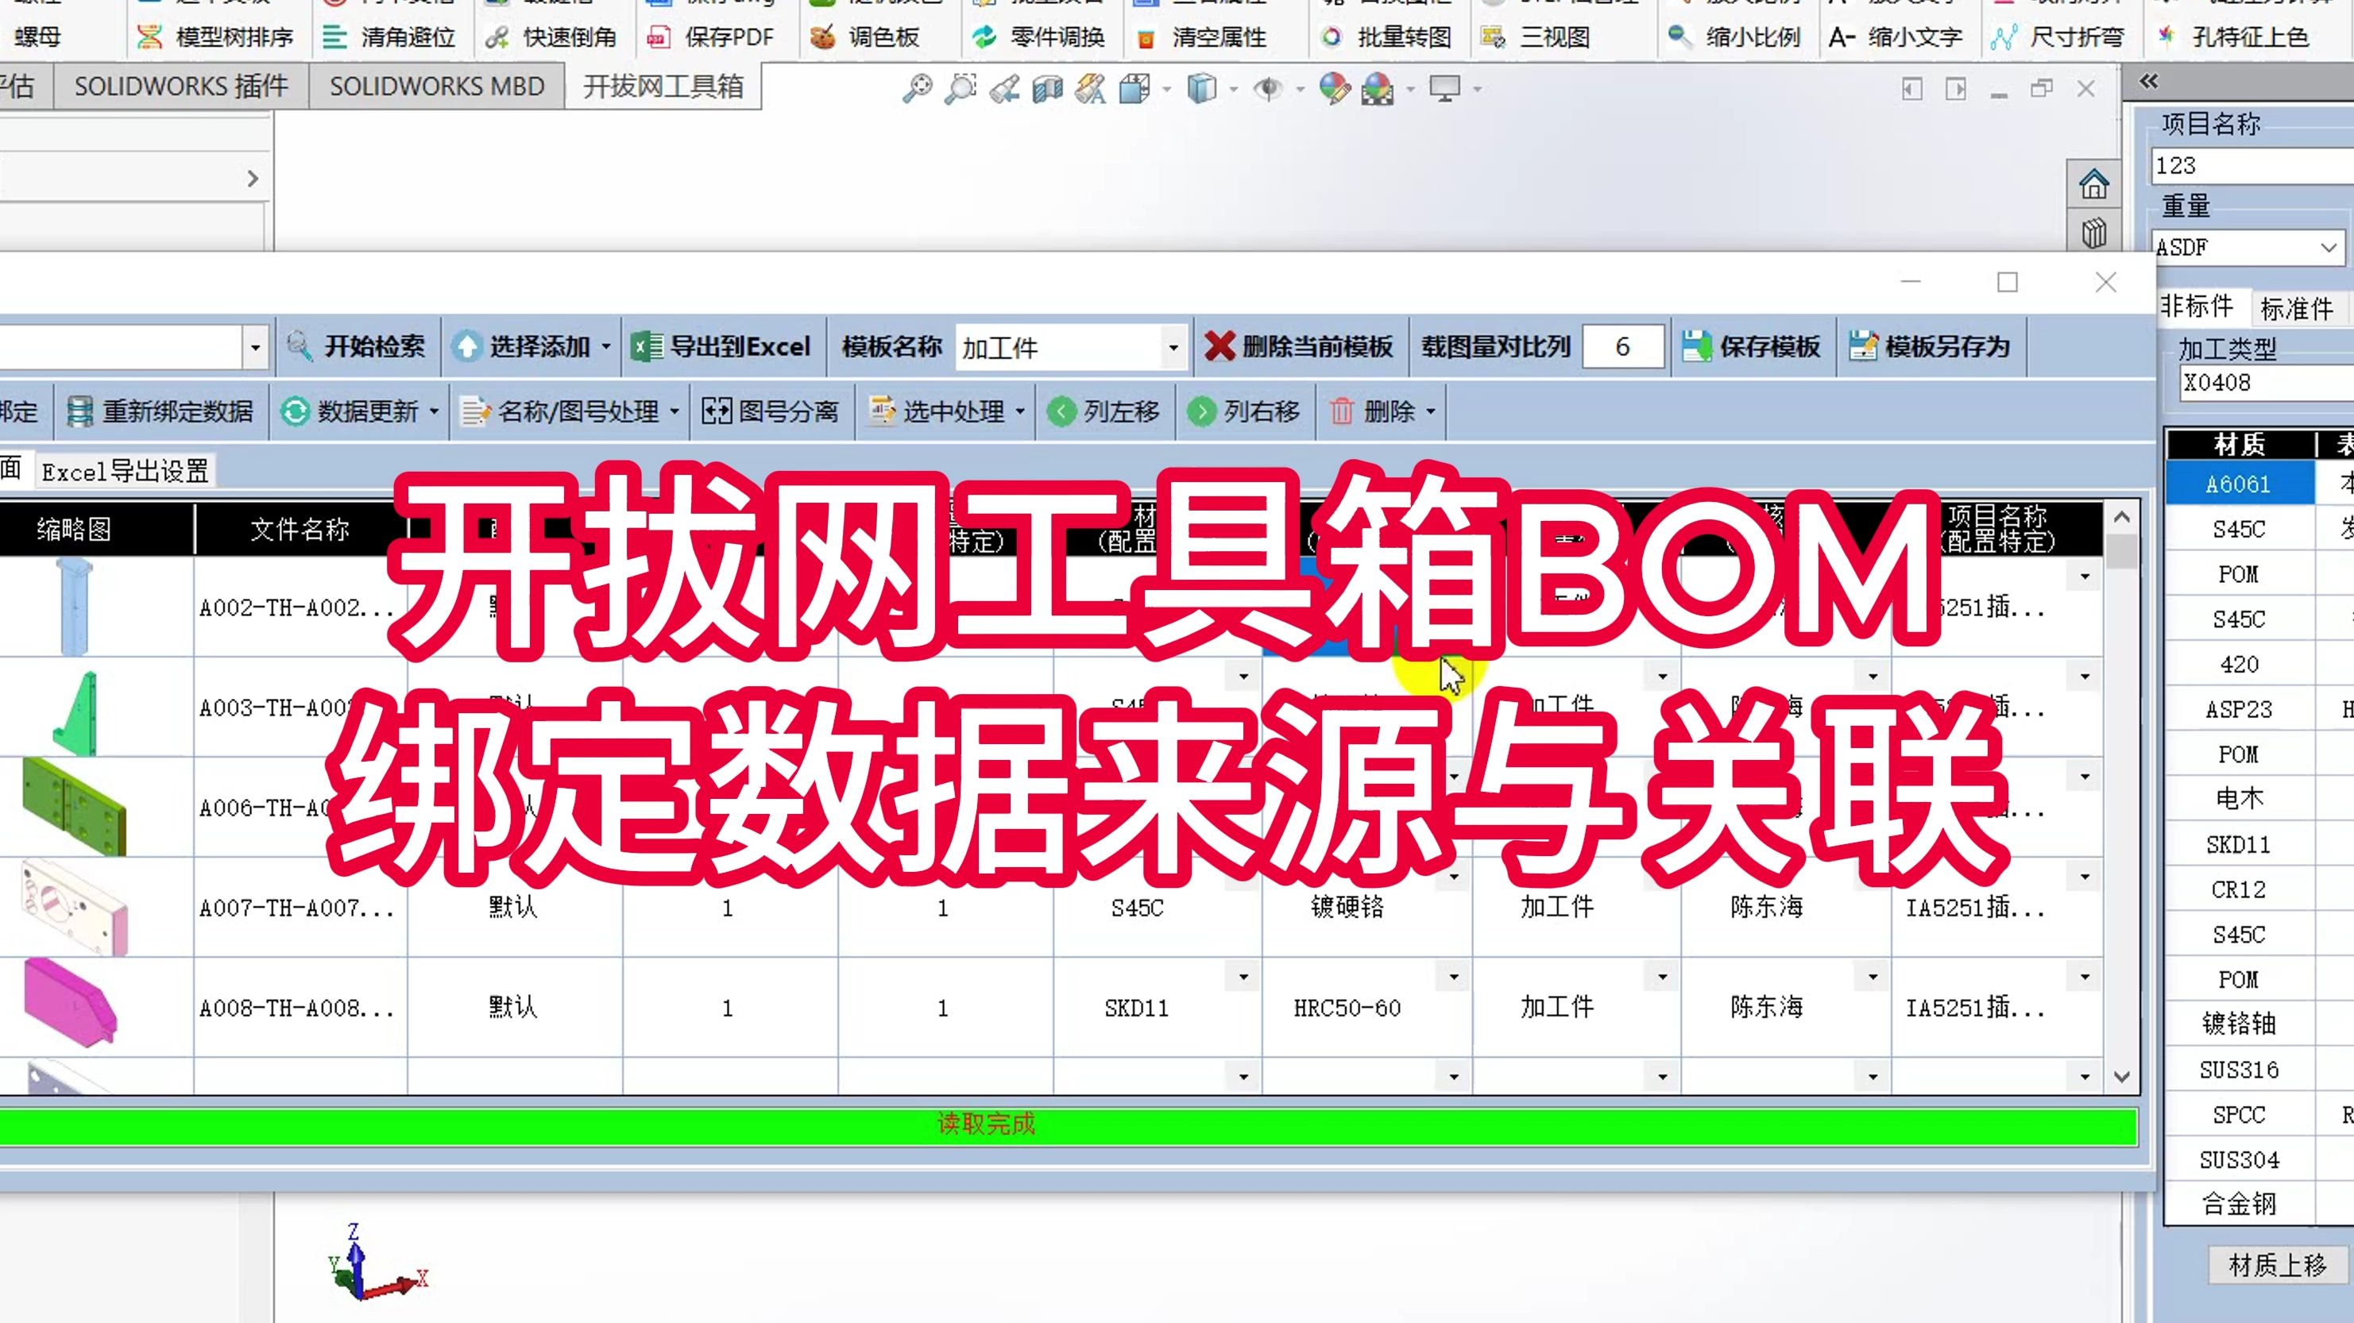
Task: Click 材质上移 button
Action: (x=2277, y=1266)
